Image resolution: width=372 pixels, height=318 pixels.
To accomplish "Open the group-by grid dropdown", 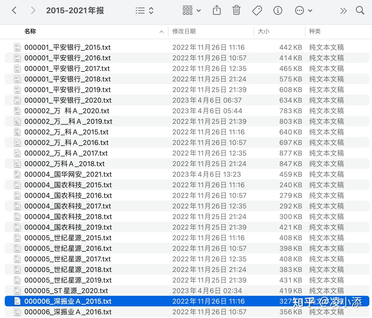I will pos(192,11).
